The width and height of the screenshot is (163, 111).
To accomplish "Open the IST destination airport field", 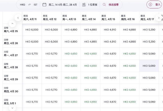I will coord(36,5).
